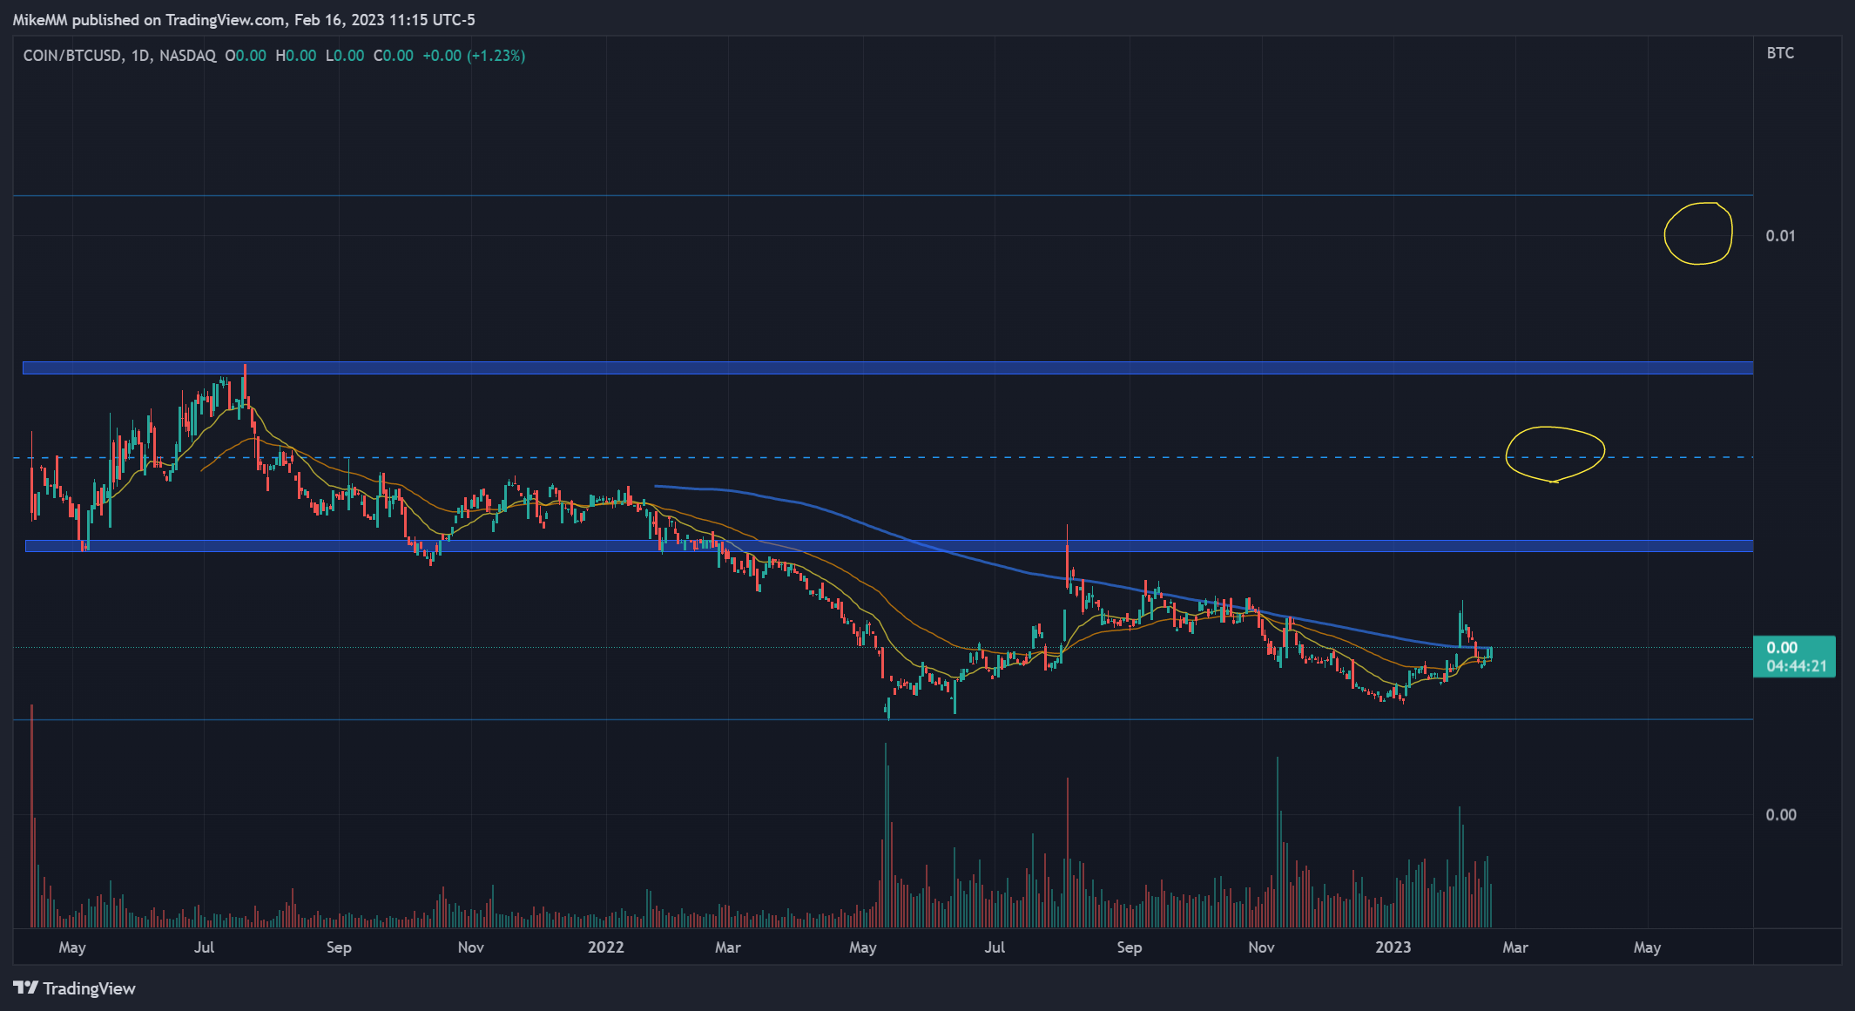
Task: Click the publisher caption text at top
Action: (244, 20)
